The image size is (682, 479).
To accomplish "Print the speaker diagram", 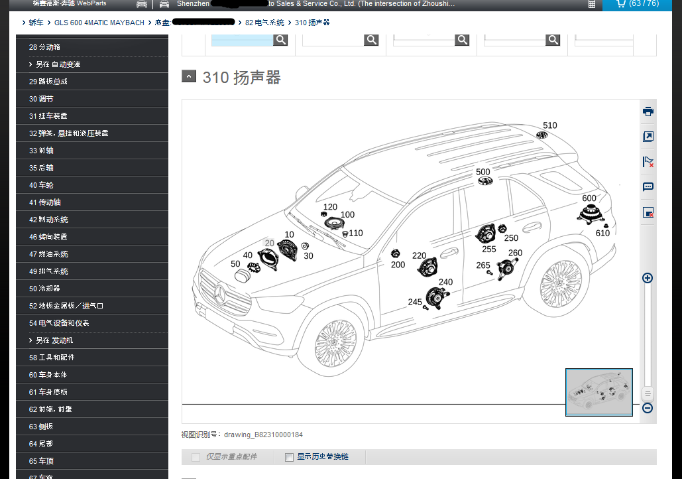I will tap(648, 111).
